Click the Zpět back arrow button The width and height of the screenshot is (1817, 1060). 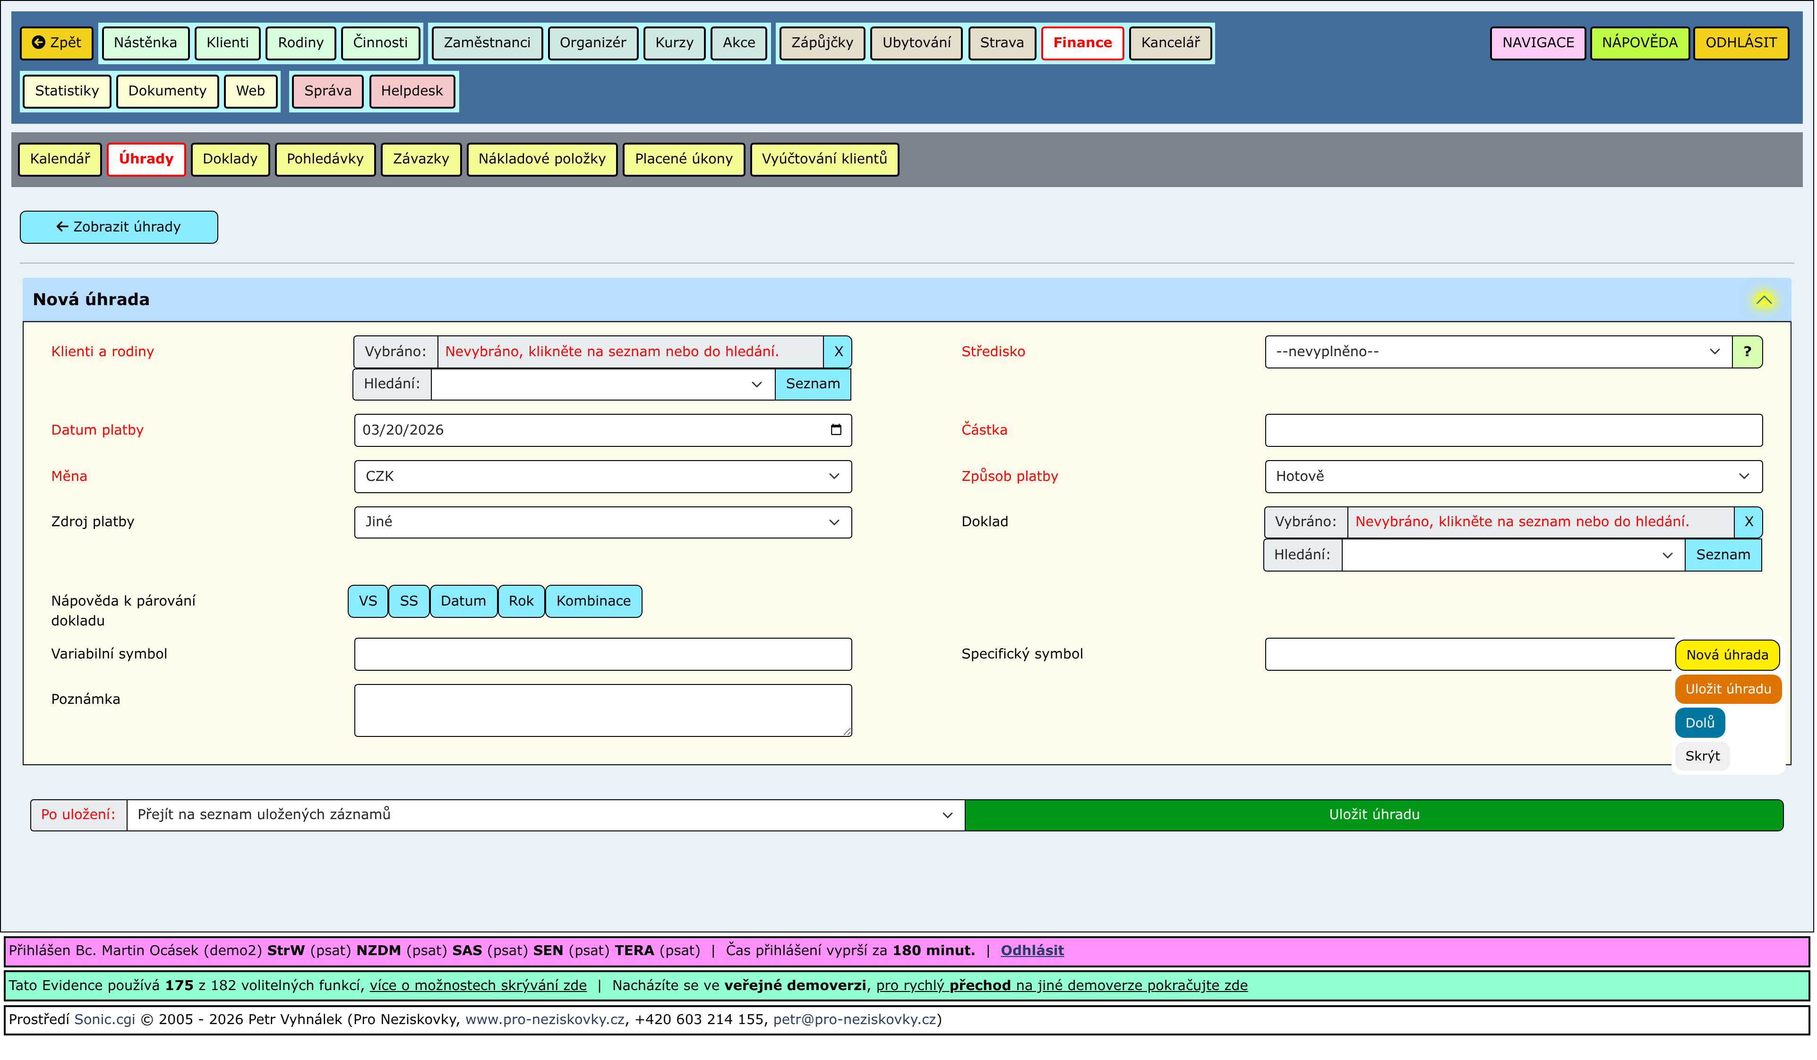pos(56,43)
